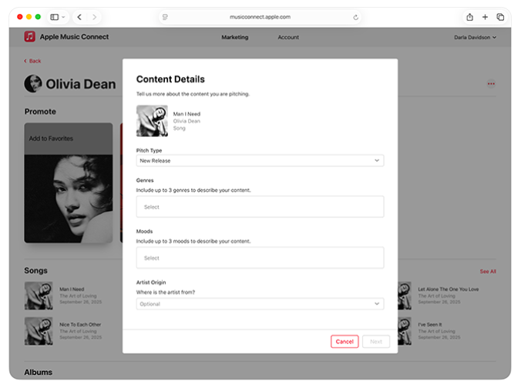
Task: Click the Back link
Action: pos(33,61)
